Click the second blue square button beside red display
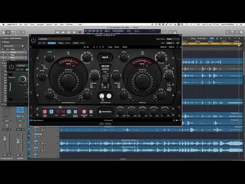This screenshot has height=184, width=245. 69,111
